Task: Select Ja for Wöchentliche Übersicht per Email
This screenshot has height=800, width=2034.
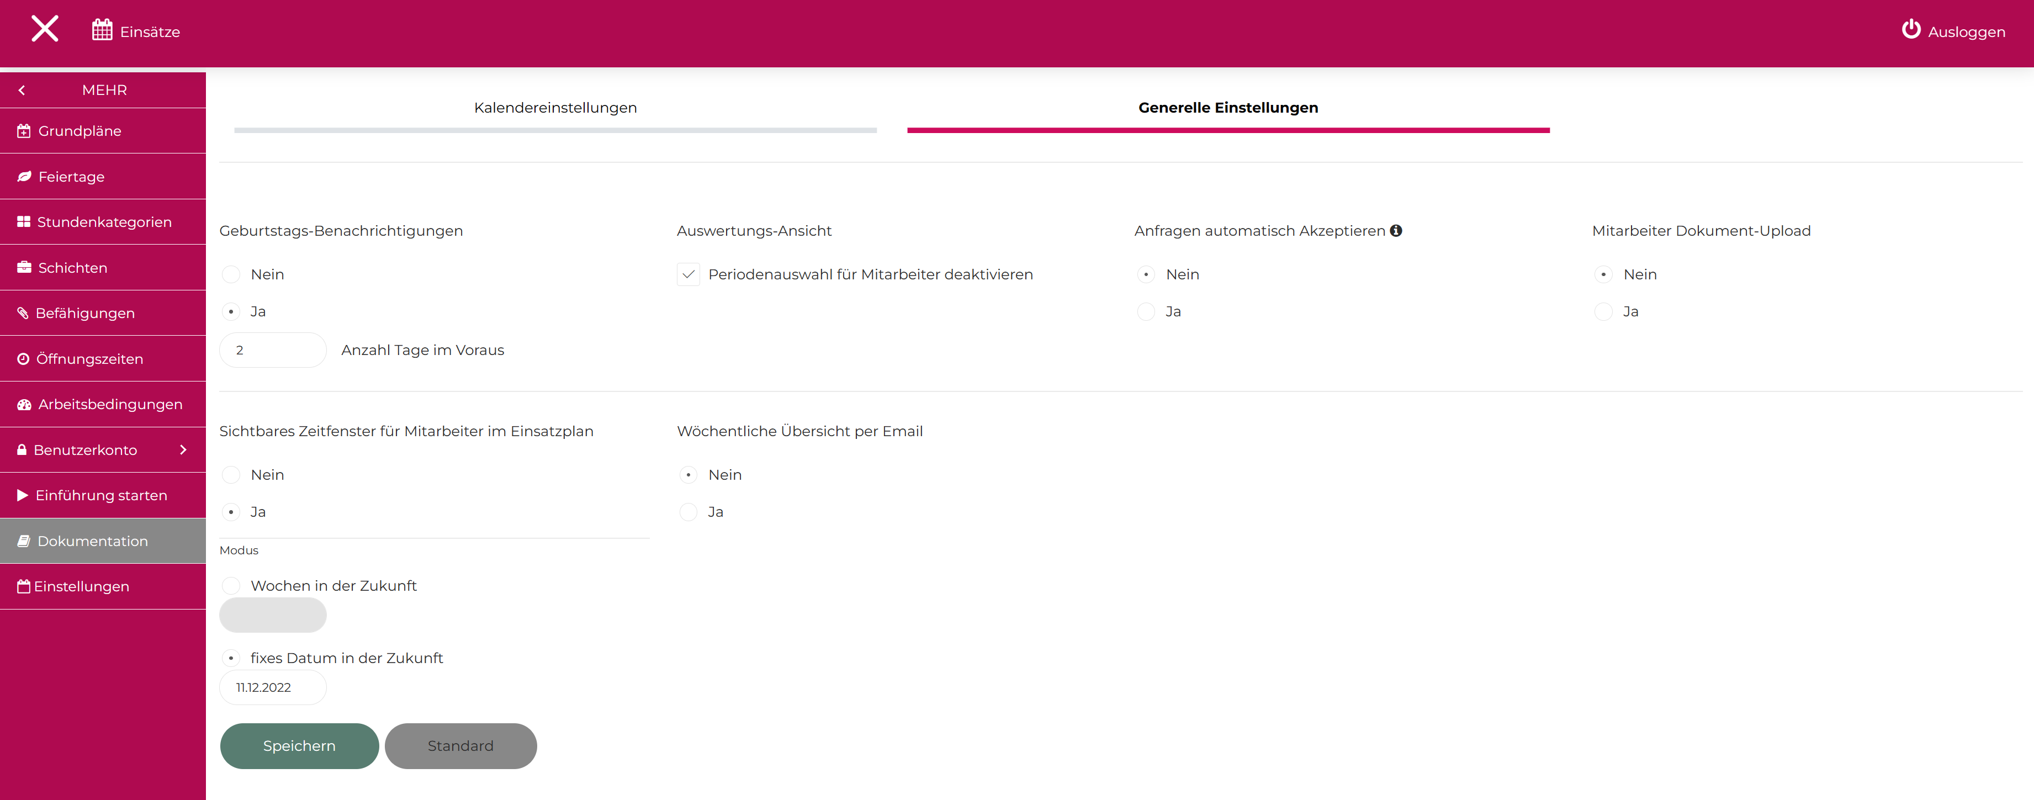Action: (x=688, y=512)
